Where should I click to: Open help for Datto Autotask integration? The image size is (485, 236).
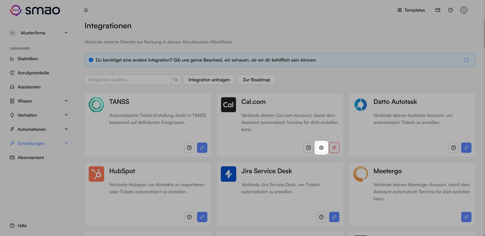pos(454,148)
